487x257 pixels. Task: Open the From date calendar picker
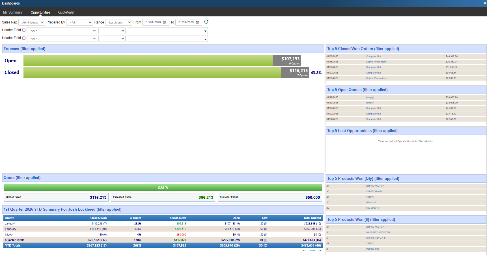tap(164, 22)
